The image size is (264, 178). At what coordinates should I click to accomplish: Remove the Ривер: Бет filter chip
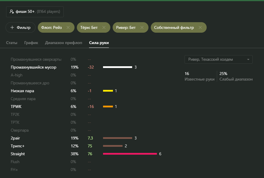pos(142,27)
